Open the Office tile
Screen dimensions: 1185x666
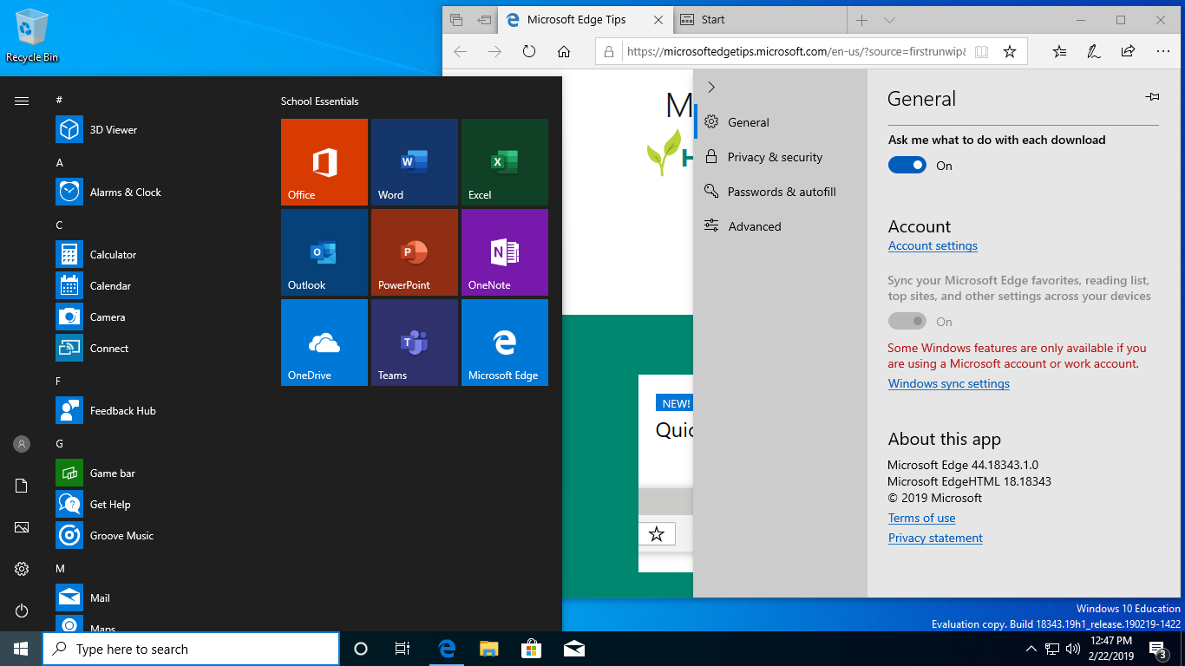324,162
